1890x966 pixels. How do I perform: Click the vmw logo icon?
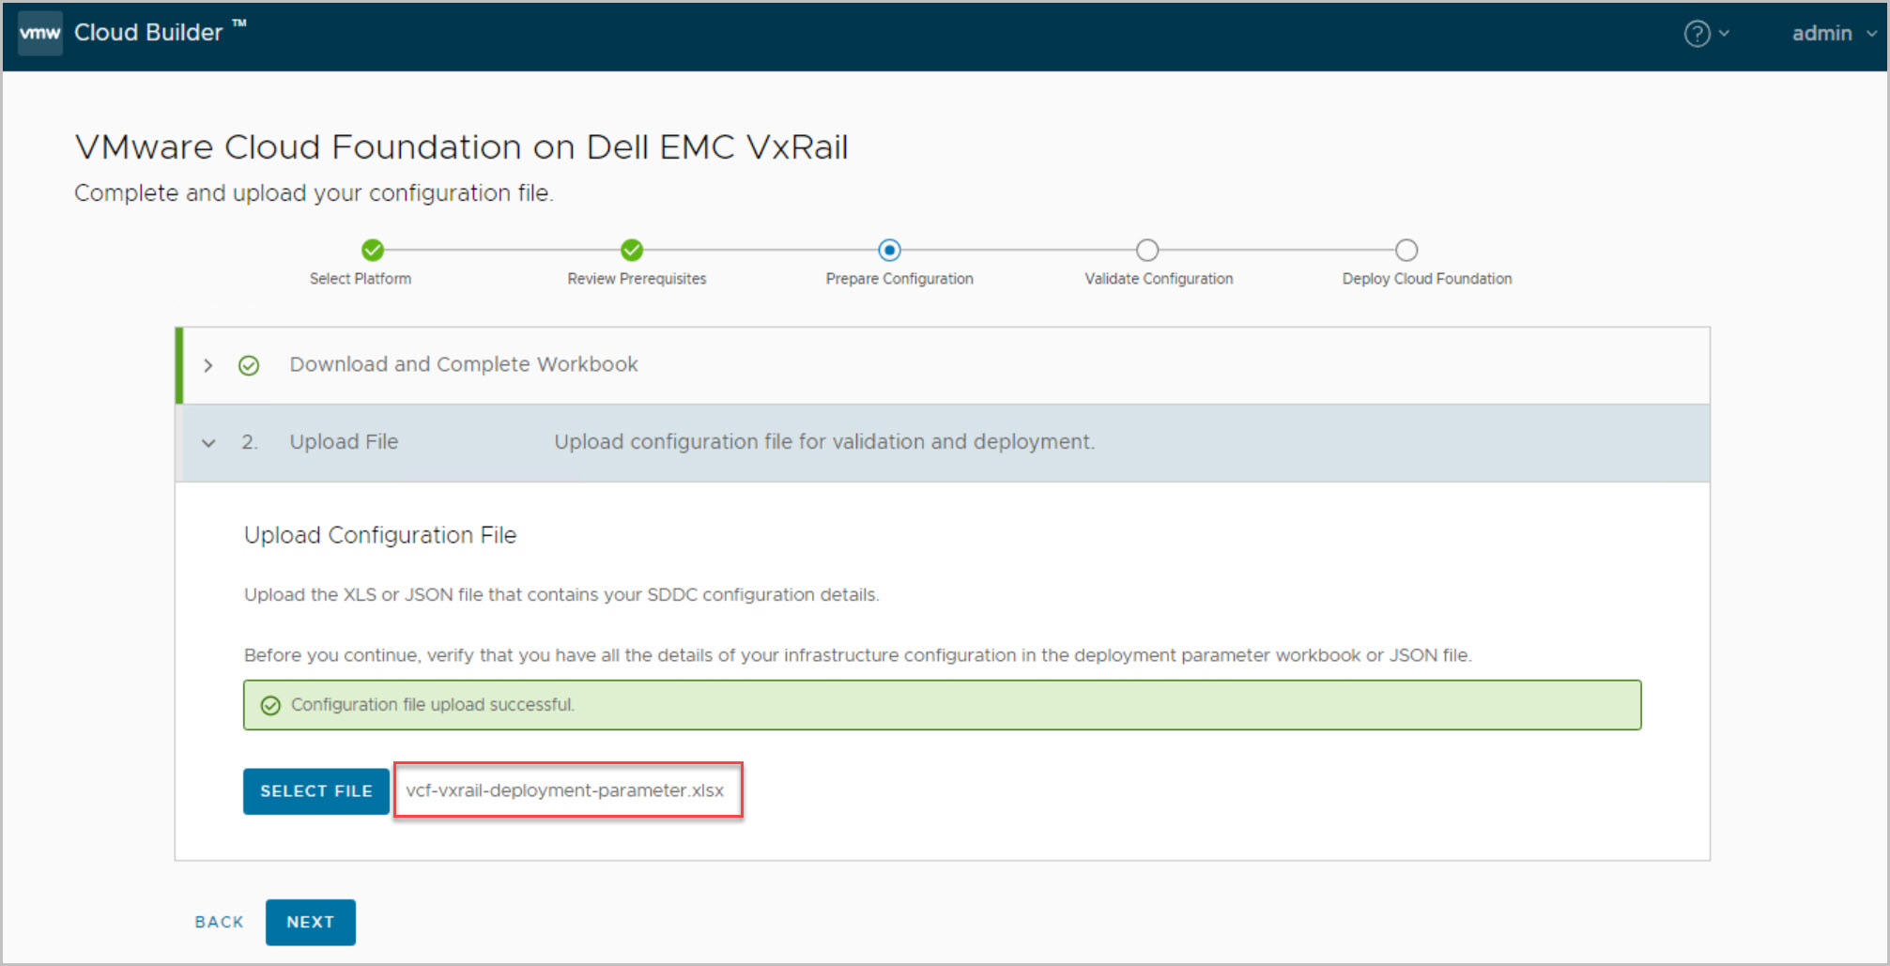click(x=40, y=33)
